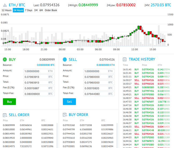The width and height of the screenshot is (174, 148).
Task: Click the Sell Total-Fee field
Action: 99,94
